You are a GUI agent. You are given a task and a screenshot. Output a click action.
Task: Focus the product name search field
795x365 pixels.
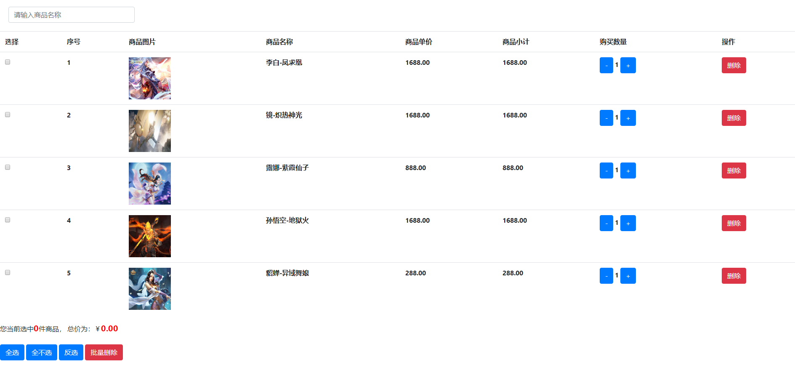[x=72, y=15]
